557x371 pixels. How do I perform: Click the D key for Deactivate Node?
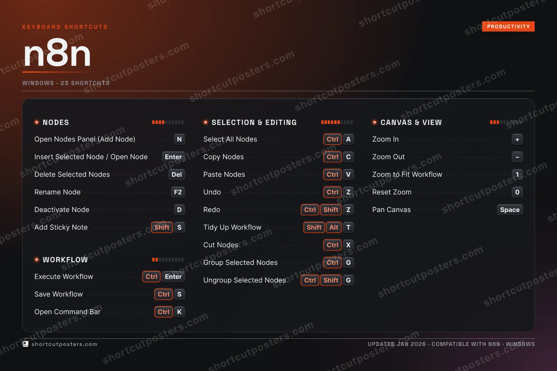coord(179,210)
